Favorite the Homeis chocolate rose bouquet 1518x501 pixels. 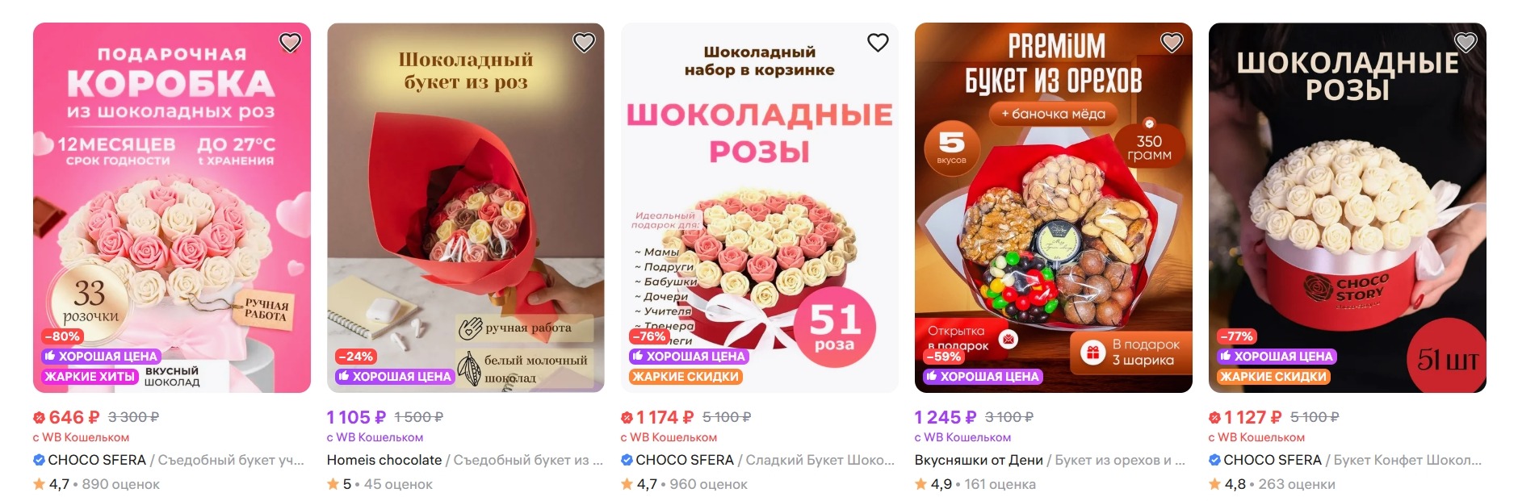[x=584, y=42]
